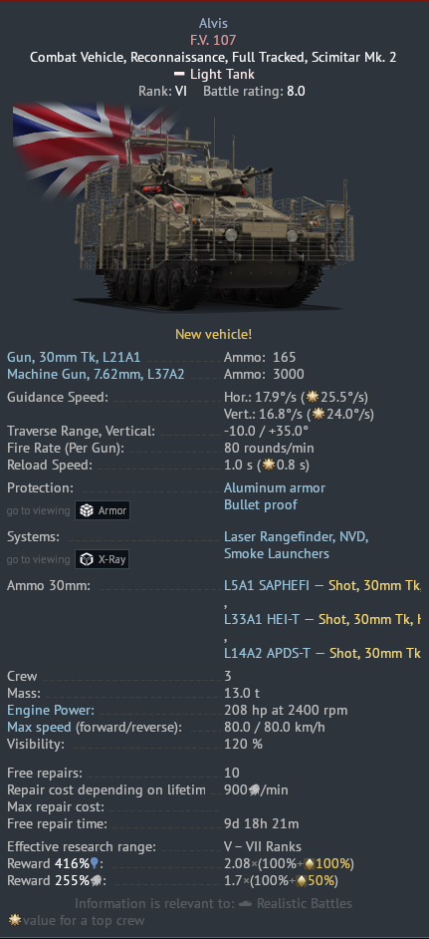Screen dimensions: 429x939
Task: Click the top crew star icon in legend
Action: [x=14, y=920]
